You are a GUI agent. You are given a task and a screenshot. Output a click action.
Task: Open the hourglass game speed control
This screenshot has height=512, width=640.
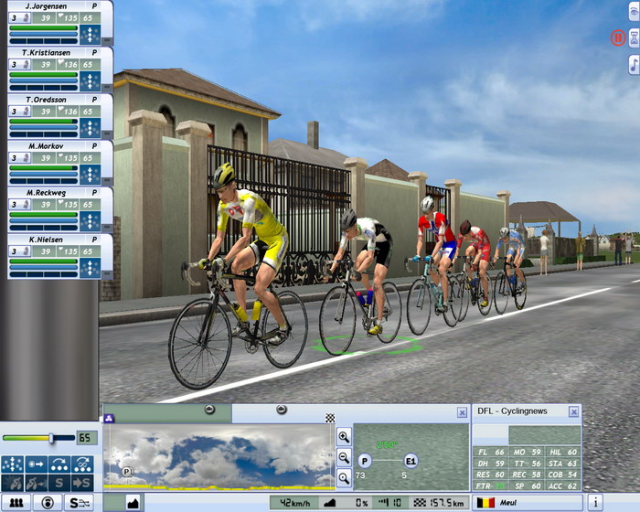(634, 37)
